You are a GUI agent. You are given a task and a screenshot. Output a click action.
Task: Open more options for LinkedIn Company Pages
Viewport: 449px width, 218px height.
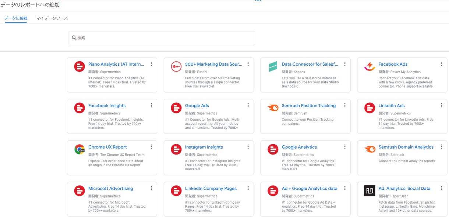[x=248, y=188]
